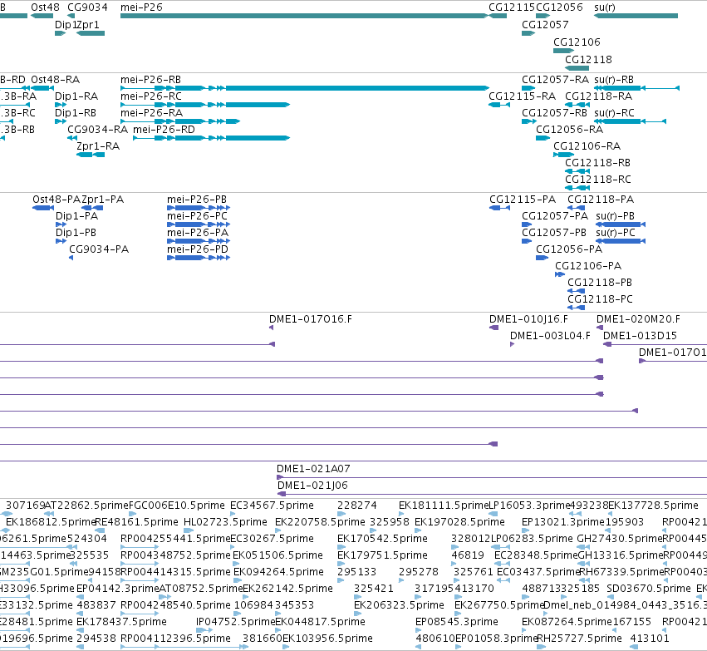Click the mei-P26-RD transcript label

164,130
